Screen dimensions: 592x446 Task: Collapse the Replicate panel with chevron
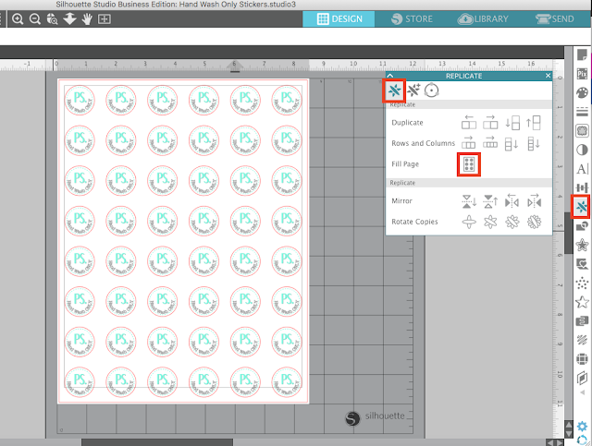point(390,76)
